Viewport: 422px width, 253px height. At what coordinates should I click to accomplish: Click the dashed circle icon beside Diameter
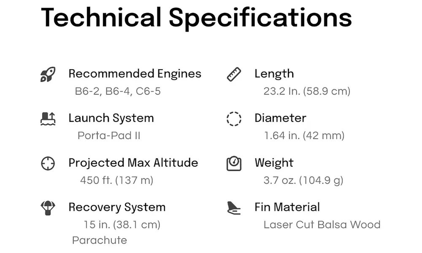[x=234, y=118]
